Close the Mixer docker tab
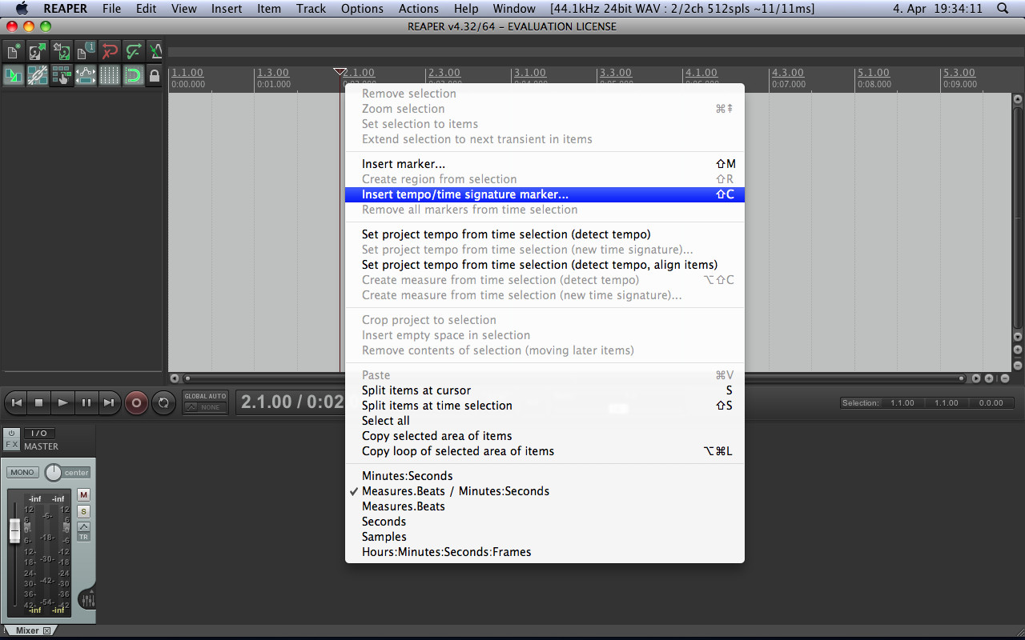 click(46, 630)
